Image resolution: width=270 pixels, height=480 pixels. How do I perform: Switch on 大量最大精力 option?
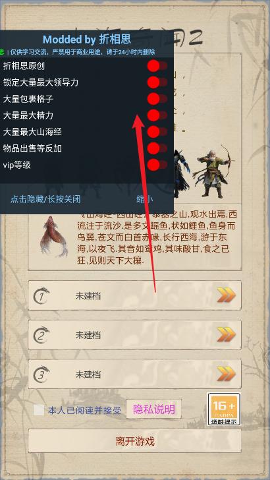click(157, 115)
